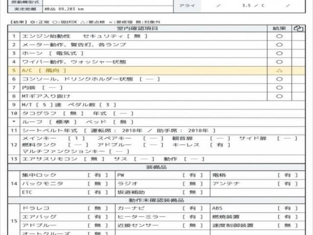Screen dimensions: 313x235
Task: Select the アライ label
Action: (187, 5)
